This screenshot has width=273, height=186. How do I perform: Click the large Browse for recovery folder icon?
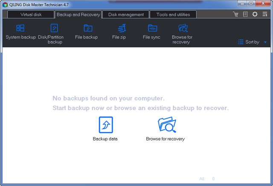pos(166,125)
